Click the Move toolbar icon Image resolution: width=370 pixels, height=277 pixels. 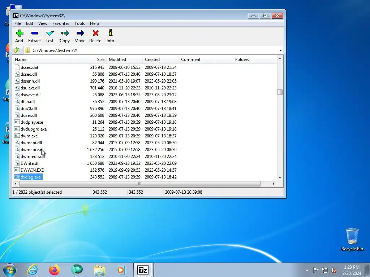click(x=80, y=33)
